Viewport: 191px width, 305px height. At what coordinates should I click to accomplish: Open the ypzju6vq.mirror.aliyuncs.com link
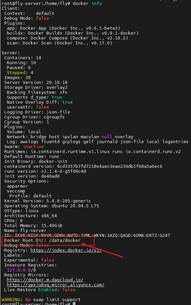[56, 285]
